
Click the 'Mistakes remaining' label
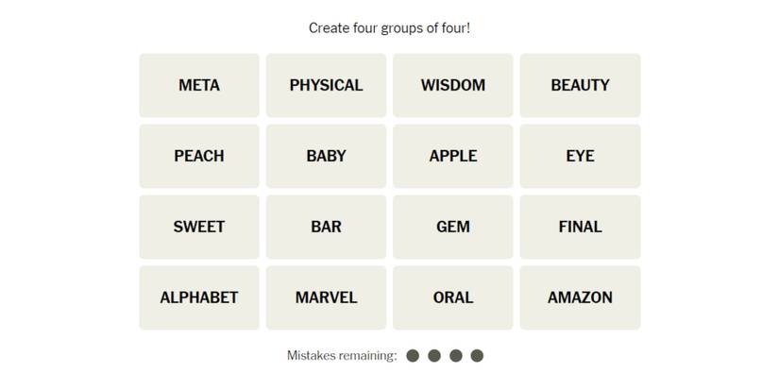(342, 356)
